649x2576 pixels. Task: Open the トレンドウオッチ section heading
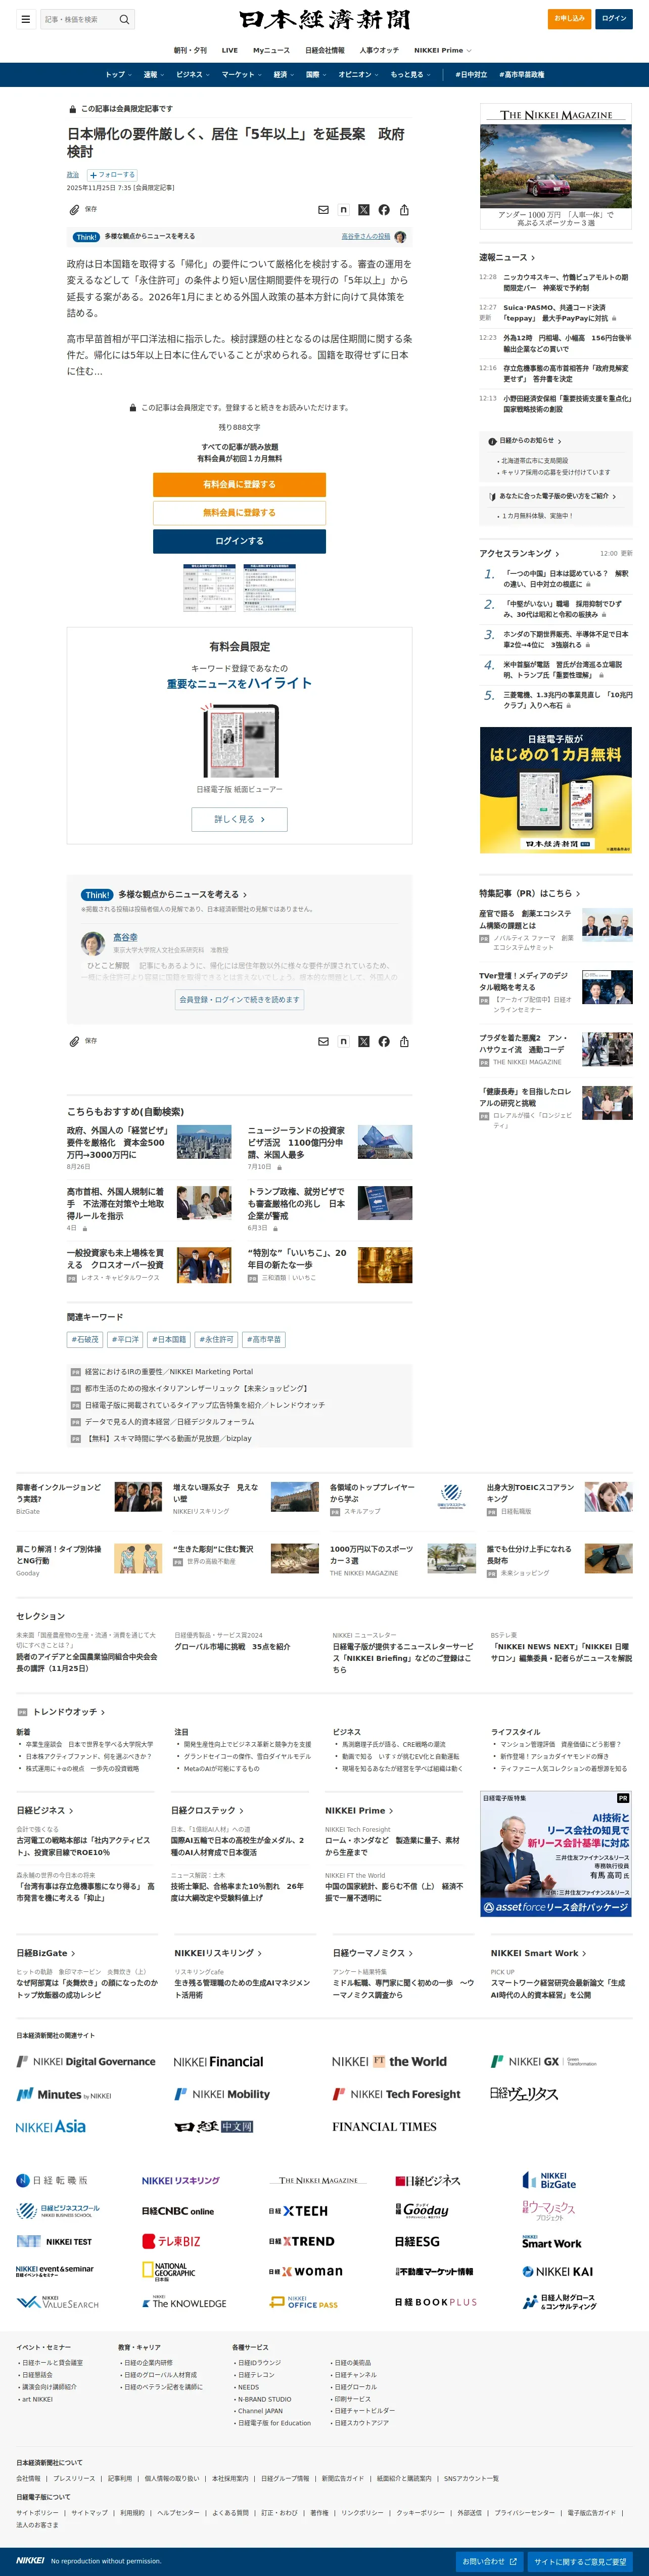[69, 1712]
